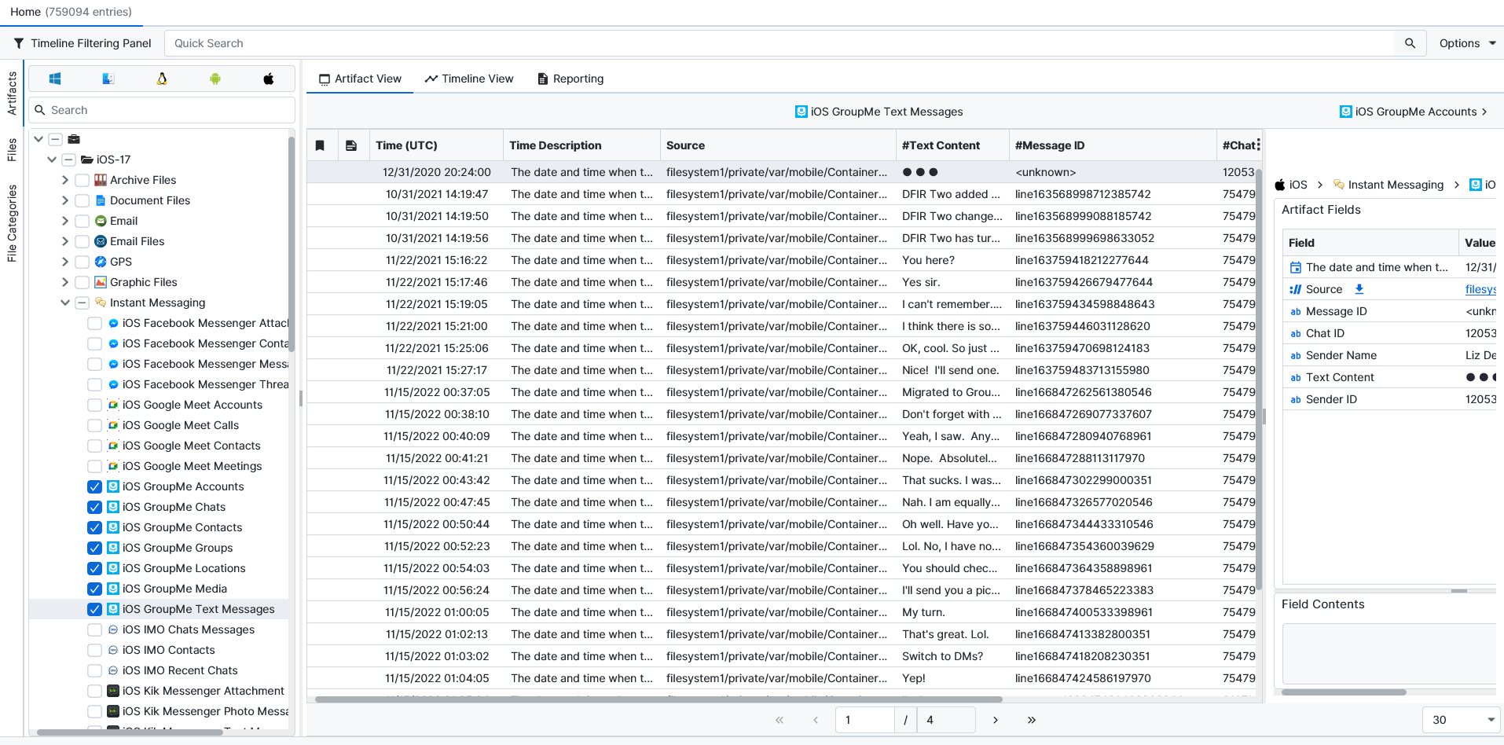Click the iOS GroupMe Text Messages header icon
1504x745 pixels.
(x=801, y=112)
